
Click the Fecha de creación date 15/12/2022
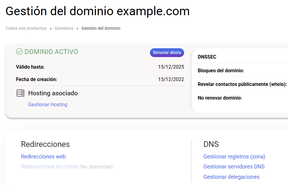click(171, 80)
